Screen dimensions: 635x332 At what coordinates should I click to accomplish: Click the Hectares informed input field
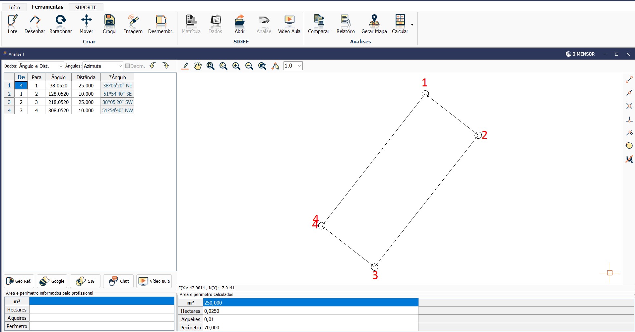tap(101, 309)
